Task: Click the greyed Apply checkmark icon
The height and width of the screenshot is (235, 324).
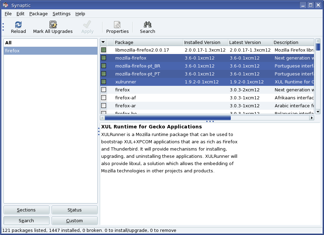Action: (87, 24)
